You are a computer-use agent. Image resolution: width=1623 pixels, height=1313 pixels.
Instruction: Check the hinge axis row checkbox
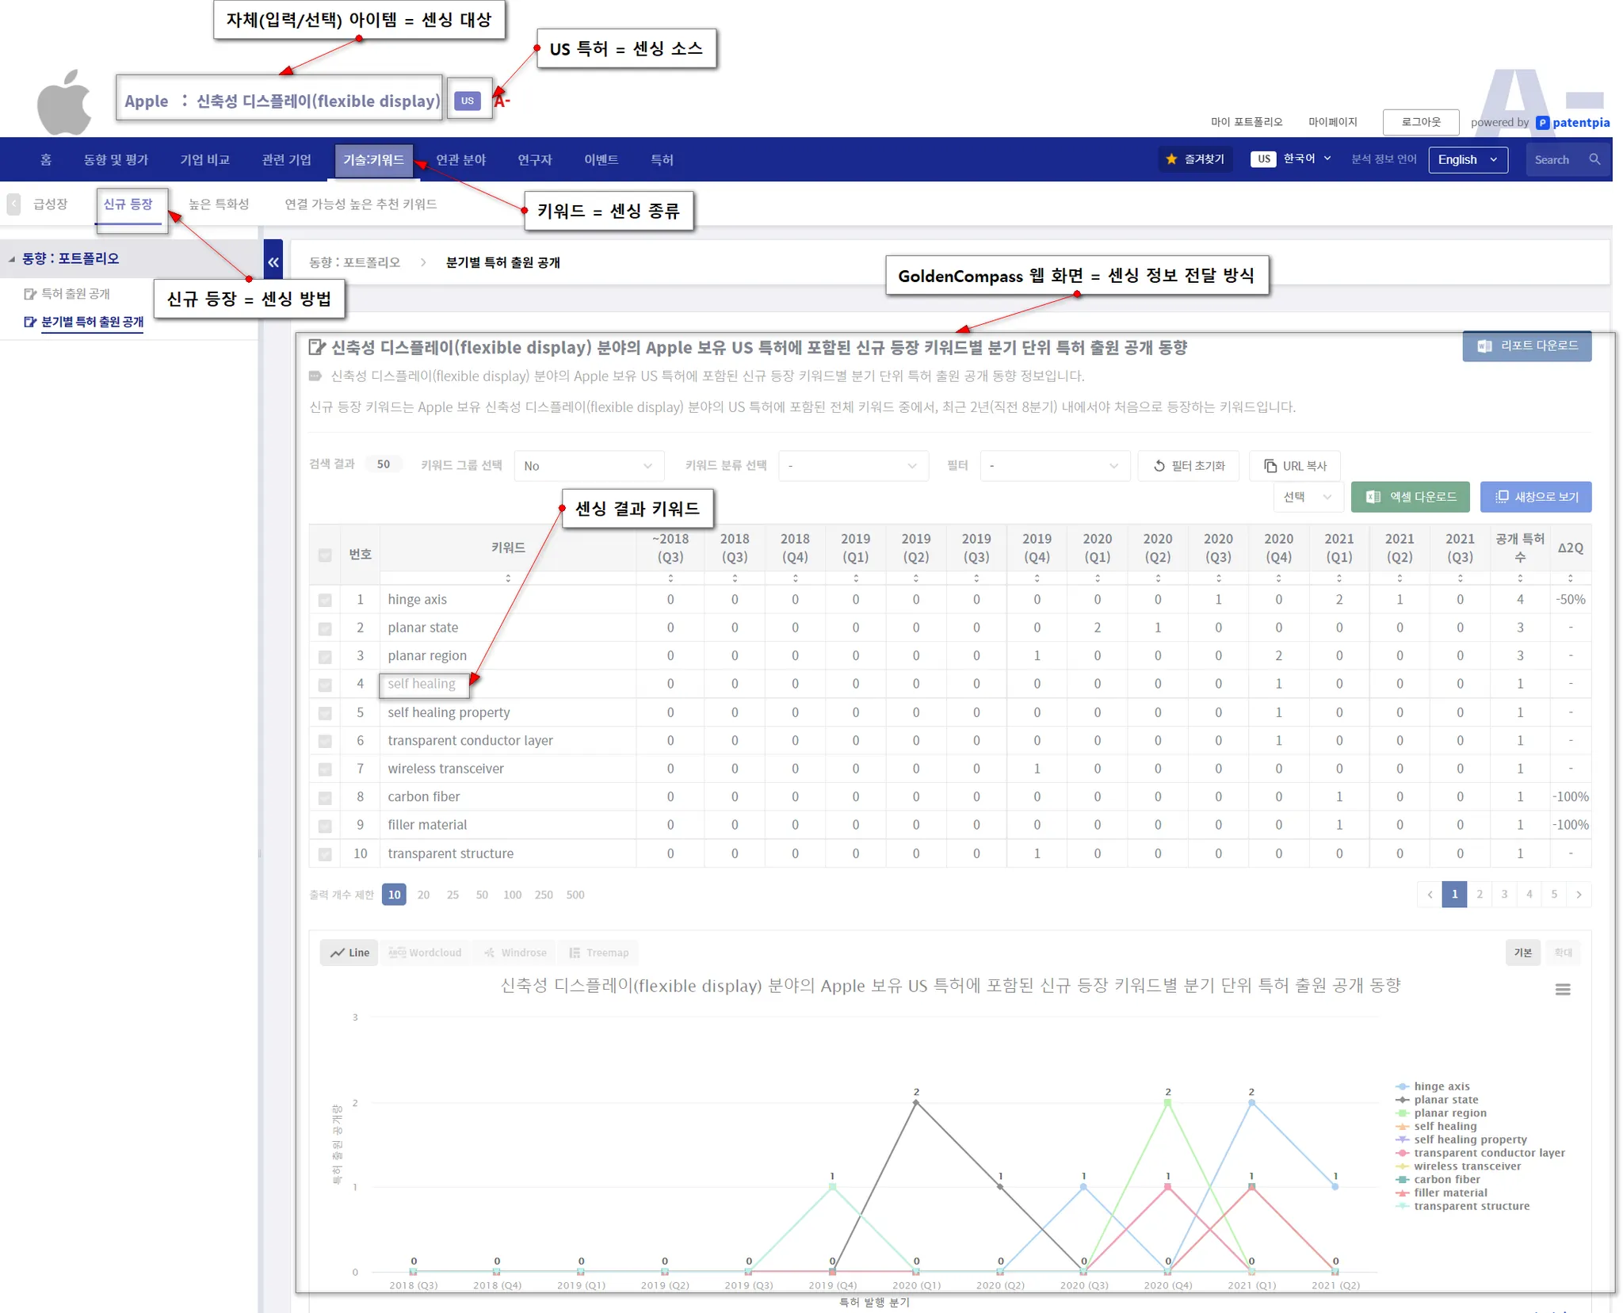pos(325,600)
